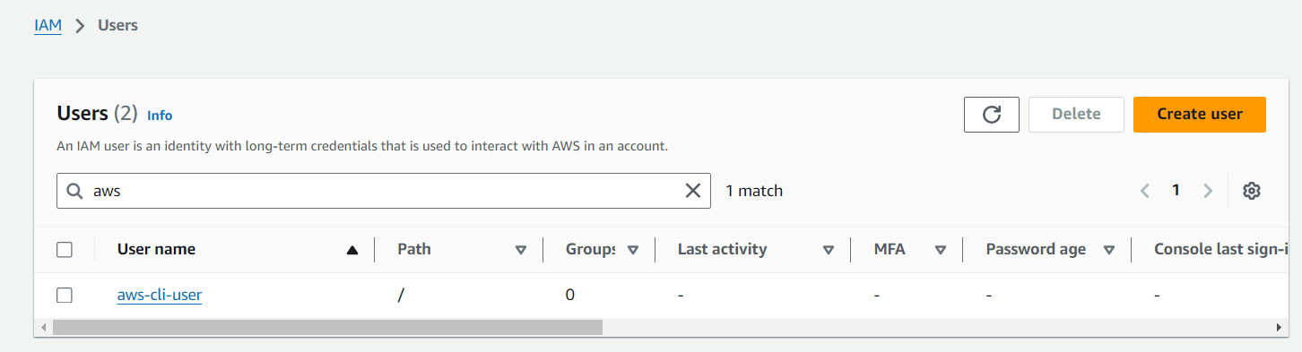
Task: Clear the search filter text
Action: (x=693, y=191)
